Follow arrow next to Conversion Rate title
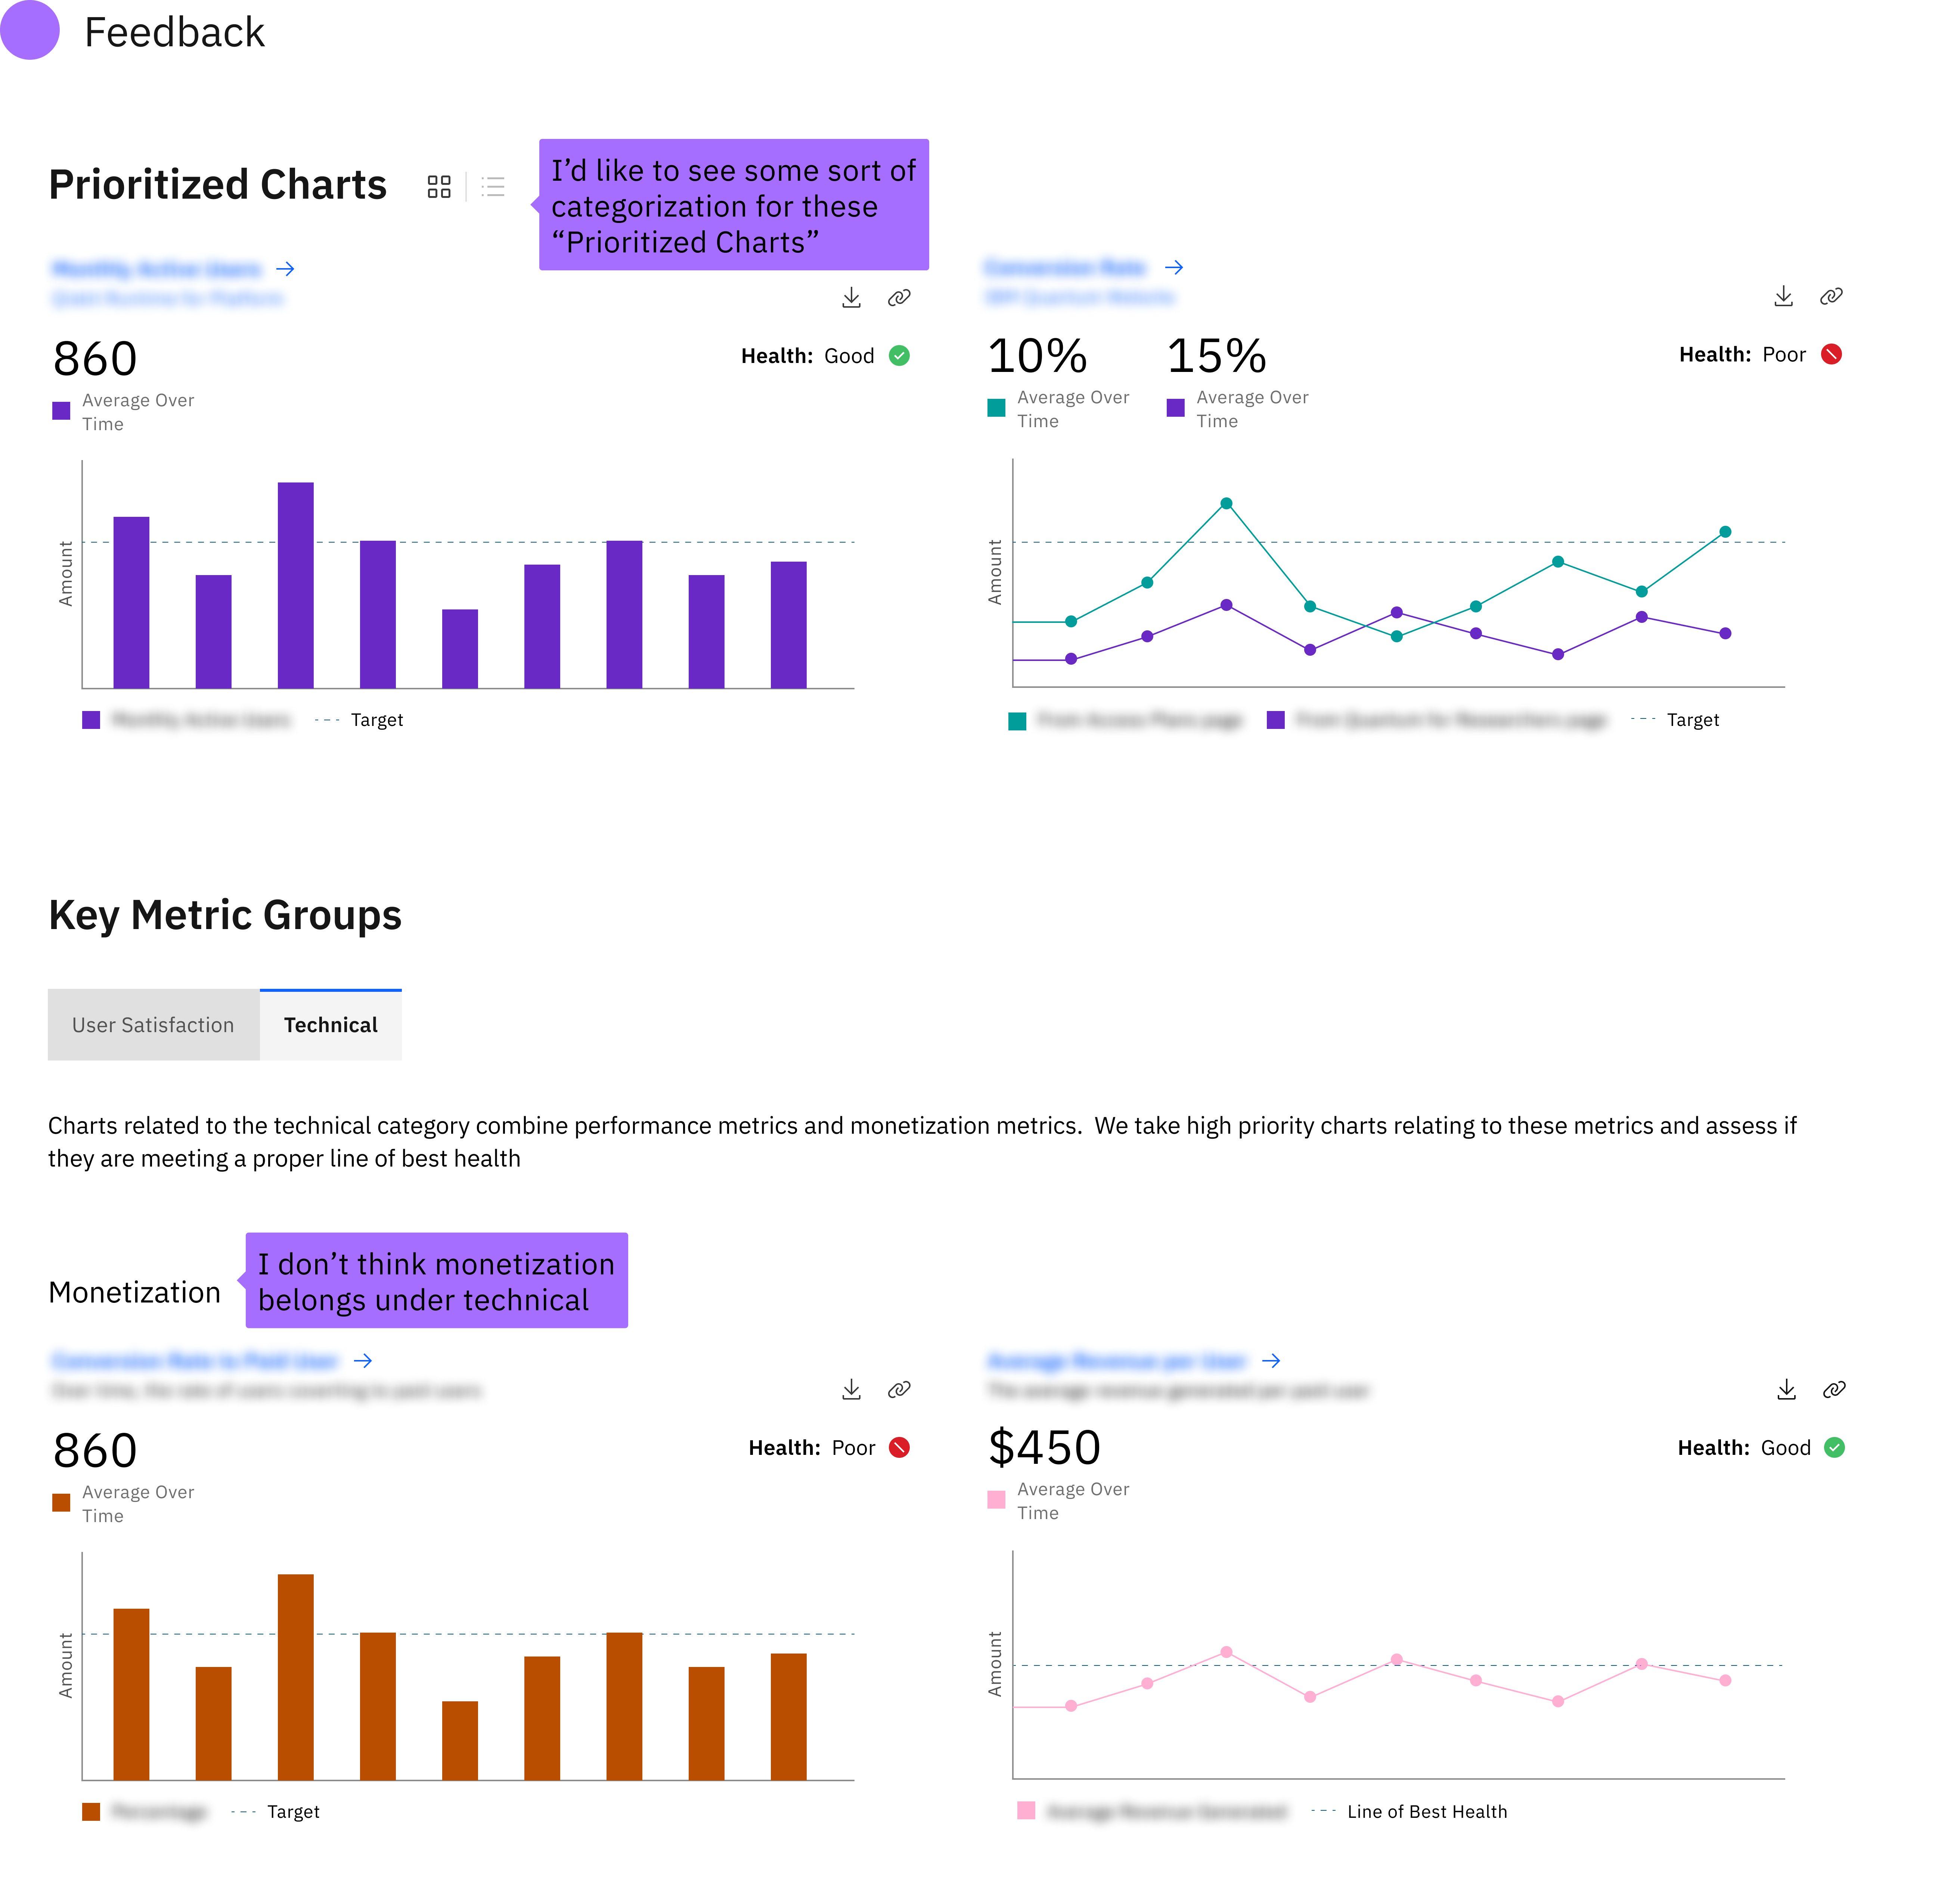Screen dimensions: 1960x1894 coord(1174,267)
